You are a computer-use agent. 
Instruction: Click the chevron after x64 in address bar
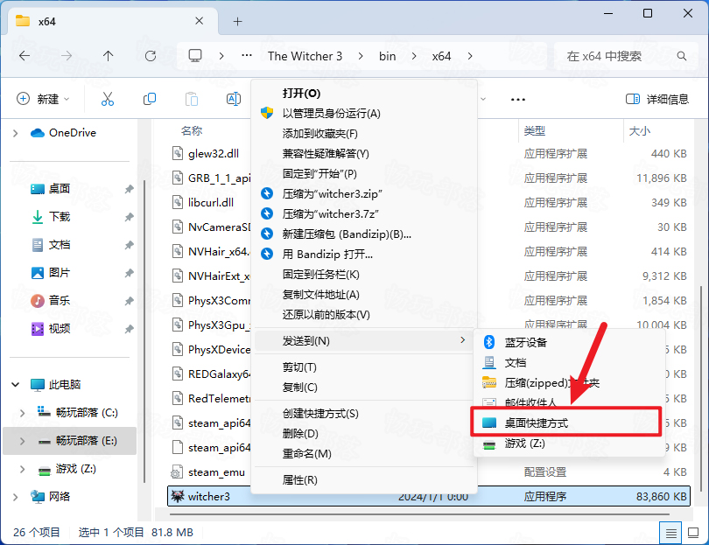[470, 56]
